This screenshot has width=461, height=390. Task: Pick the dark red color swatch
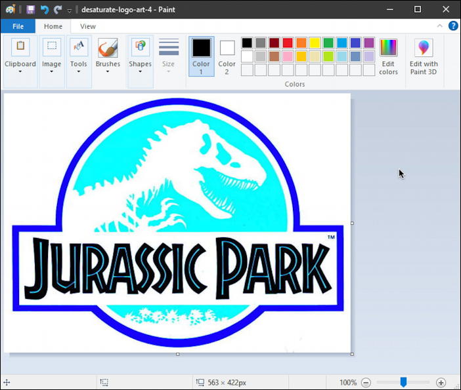click(x=274, y=43)
